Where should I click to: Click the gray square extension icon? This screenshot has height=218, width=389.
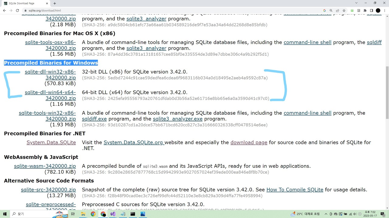coord(359,11)
